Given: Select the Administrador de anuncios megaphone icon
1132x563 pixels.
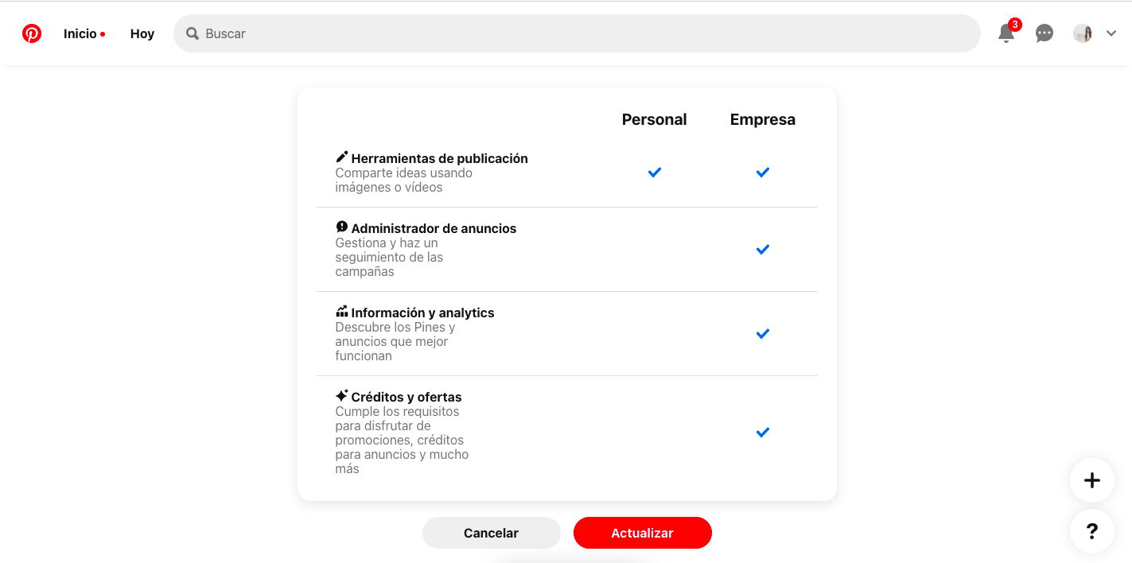Looking at the screenshot, I should coord(342,227).
